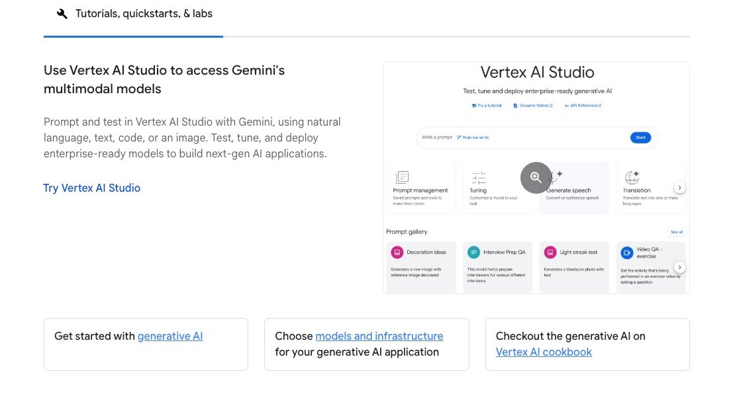Click the Interview Prep QA icon
Image resolution: width=731 pixels, height=394 pixels.
click(473, 253)
